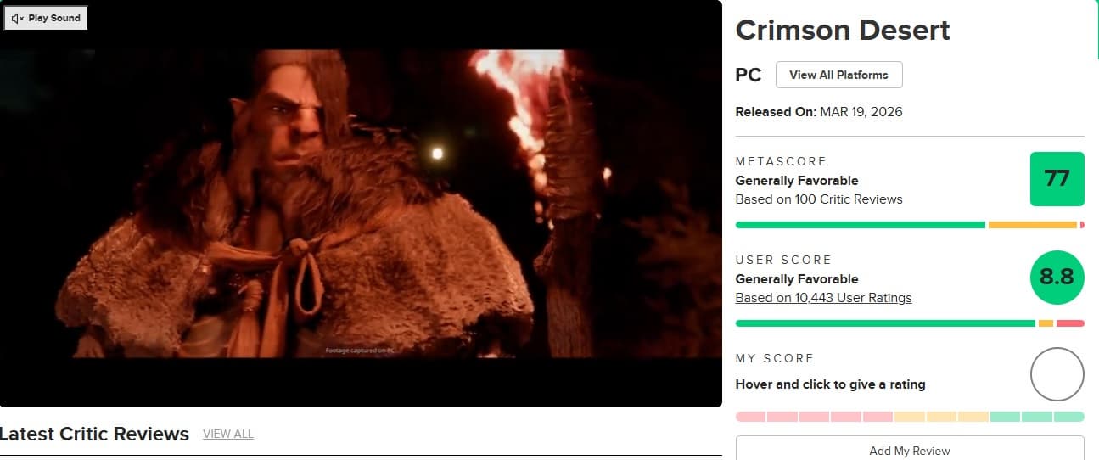This screenshot has width=1099, height=460.
Task: Click yellow mixed Metascore distribution bar
Action: tap(1032, 225)
